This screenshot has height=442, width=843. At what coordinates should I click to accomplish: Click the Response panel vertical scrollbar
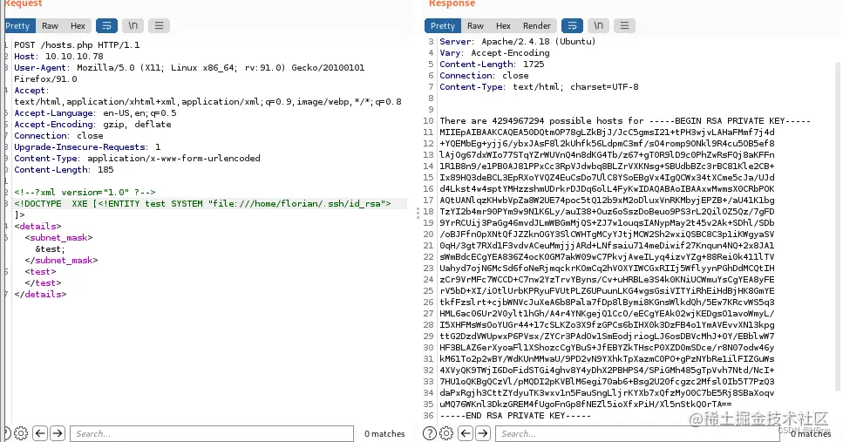pyautogui.click(x=837, y=226)
